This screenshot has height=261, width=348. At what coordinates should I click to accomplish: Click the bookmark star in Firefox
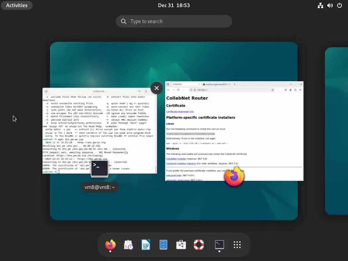(x=273, y=90)
